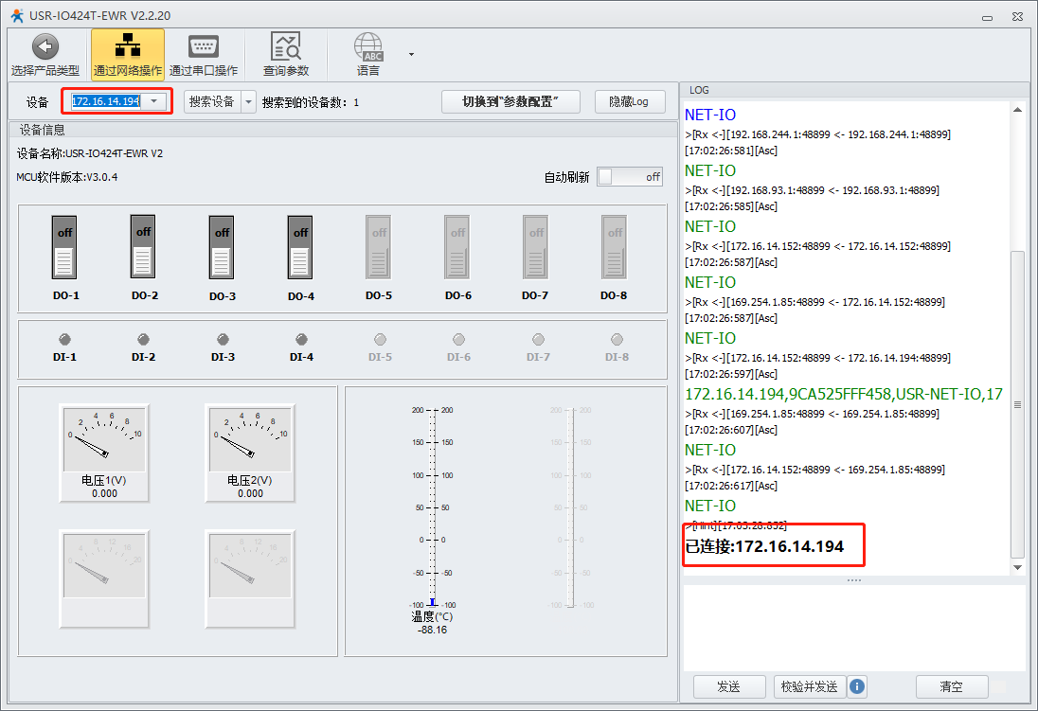Click the disabled second thermometer scale
The height and width of the screenshot is (711, 1038).
(571, 507)
